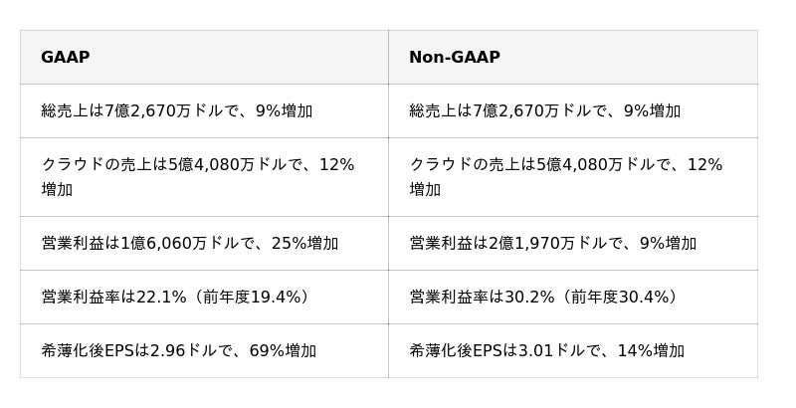
Task: Click the wrapped 増加 line in GAAP cloud cell
Action: (57, 189)
